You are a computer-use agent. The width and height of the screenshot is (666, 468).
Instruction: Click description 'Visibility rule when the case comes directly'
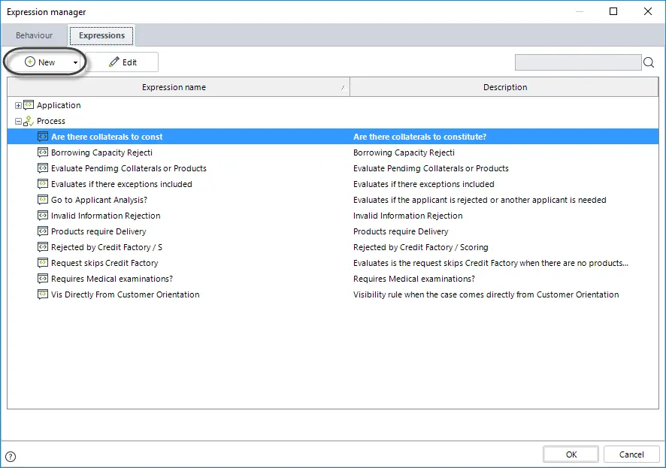point(486,294)
